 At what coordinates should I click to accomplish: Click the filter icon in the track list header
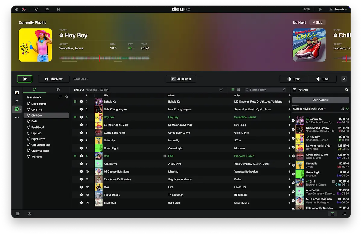(221, 90)
